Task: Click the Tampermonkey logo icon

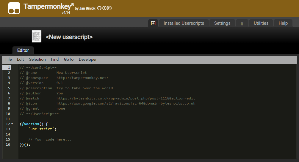Action: click(x=14, y=8)
